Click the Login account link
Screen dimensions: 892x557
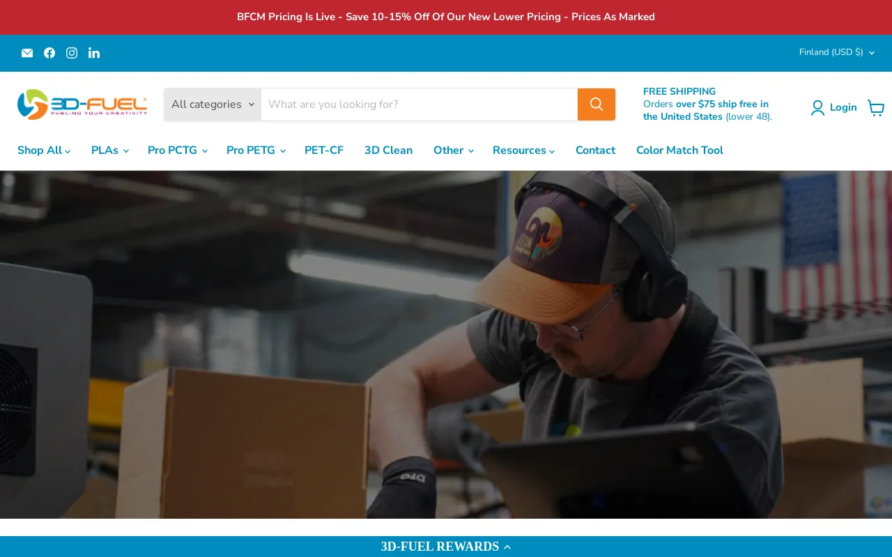[x=833, y=107]
